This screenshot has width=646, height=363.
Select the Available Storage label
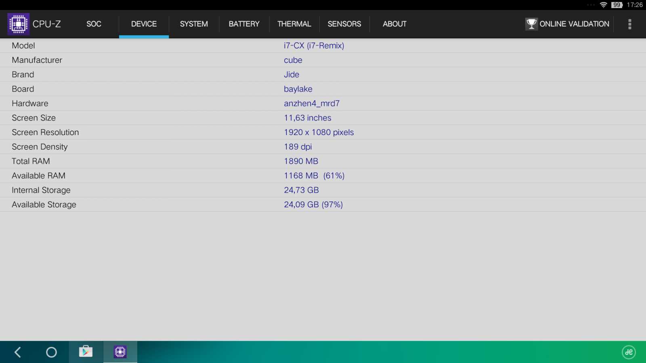pyautogui.click(x=44, y=205)
